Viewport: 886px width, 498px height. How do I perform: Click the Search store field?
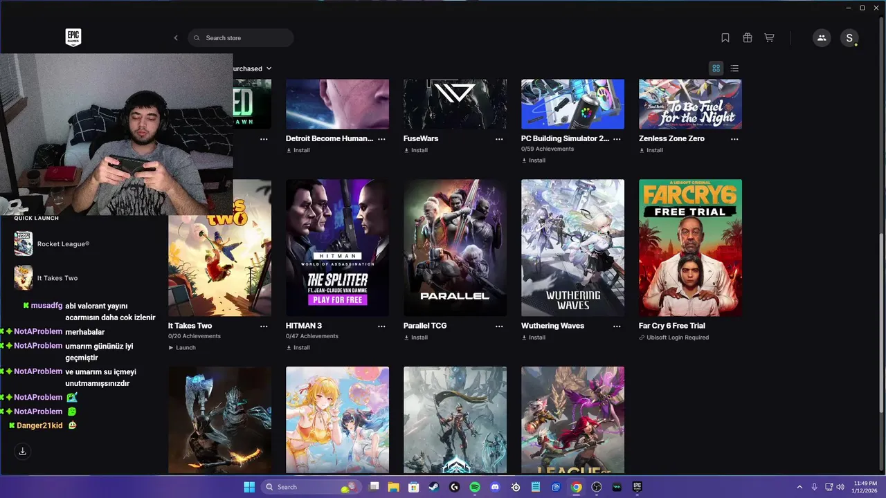tap(241, 38)
